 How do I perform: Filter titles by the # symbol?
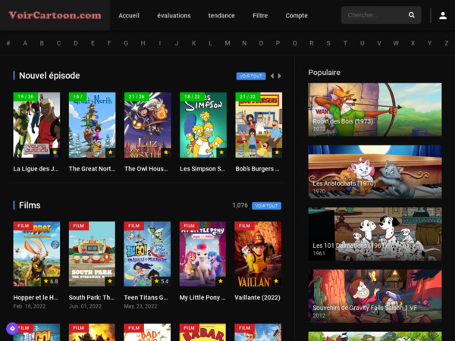8,43
